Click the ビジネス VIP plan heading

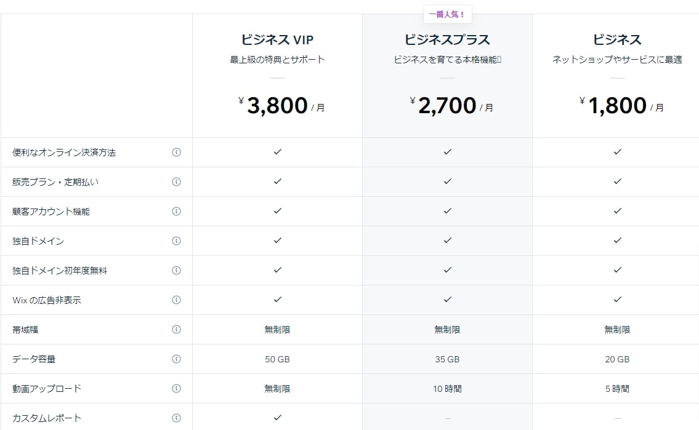[x=277, y=39]
